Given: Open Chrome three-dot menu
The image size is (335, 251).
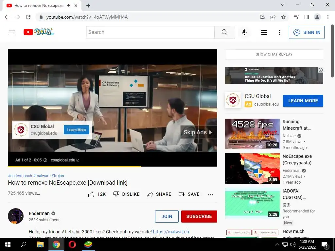Looking at the screenshot, I should click(x=328, y=17).
